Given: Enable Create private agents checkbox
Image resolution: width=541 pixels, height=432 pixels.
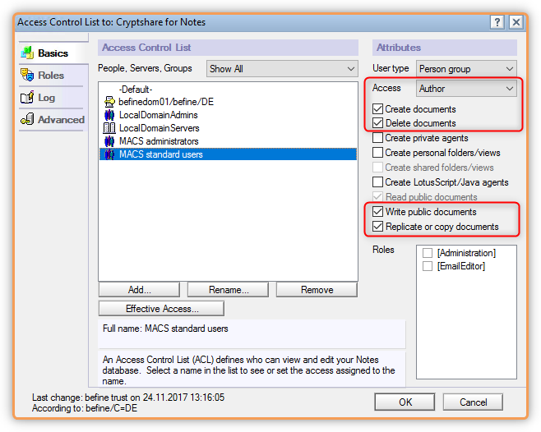Looking at the screenshot, I should (x=378, y=138).
